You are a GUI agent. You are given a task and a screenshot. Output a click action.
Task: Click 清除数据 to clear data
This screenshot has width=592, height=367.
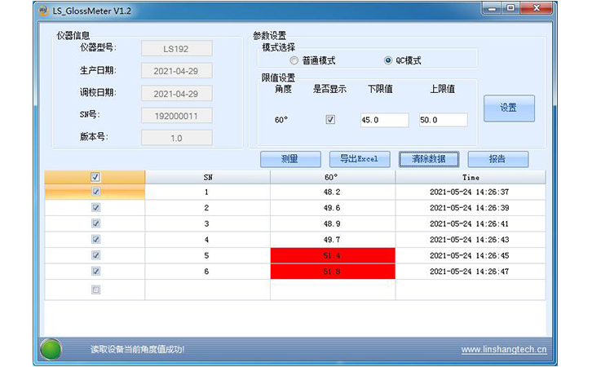(429, 159)
